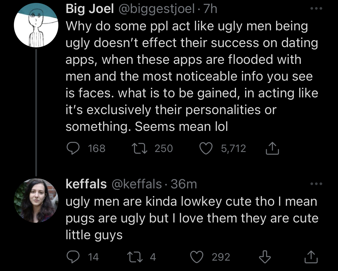The width and height of the screenshot is (338, 271).
Task: Share keffals' reply via share icon
Action: point(311,257)
